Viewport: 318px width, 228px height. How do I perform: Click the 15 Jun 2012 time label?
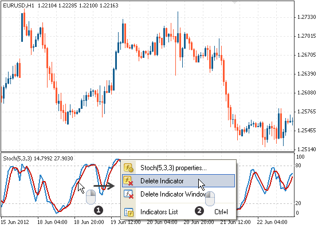click(15, 222)
